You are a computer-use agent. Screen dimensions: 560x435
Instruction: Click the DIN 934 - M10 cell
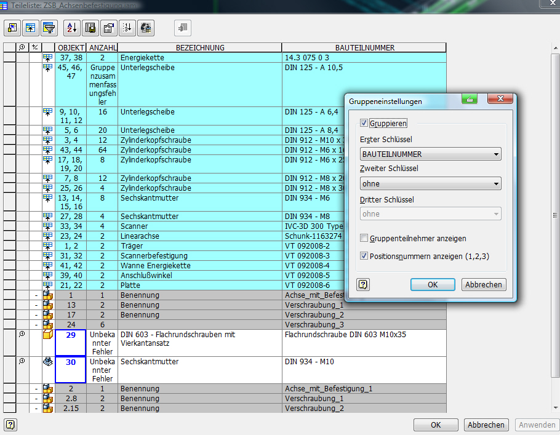[364, 370]
